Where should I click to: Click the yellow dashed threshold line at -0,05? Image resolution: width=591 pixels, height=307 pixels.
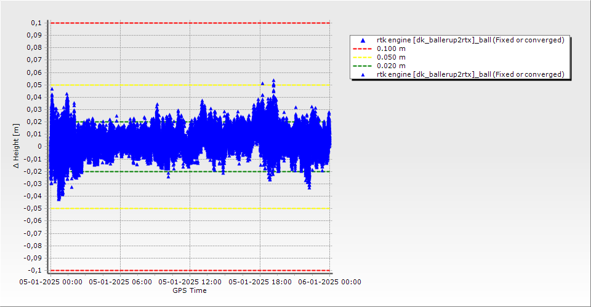click(190, 209)
